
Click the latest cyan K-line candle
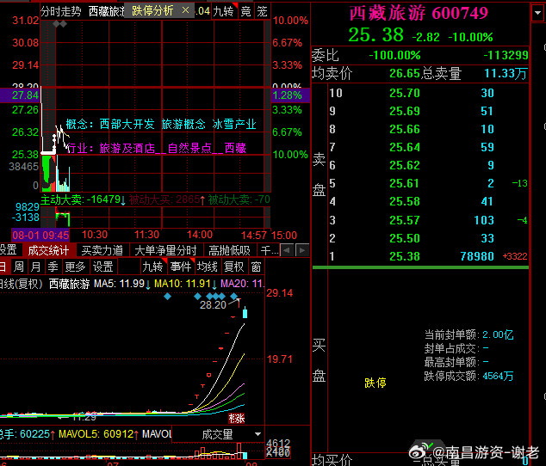(x=245, y=312)
